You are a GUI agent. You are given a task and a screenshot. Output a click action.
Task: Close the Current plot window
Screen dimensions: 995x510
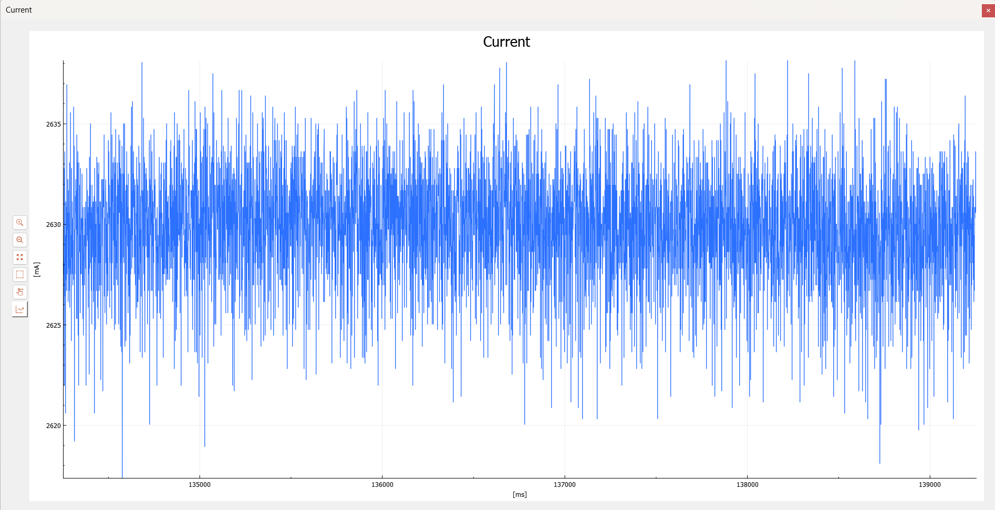(x=988, y=11)
